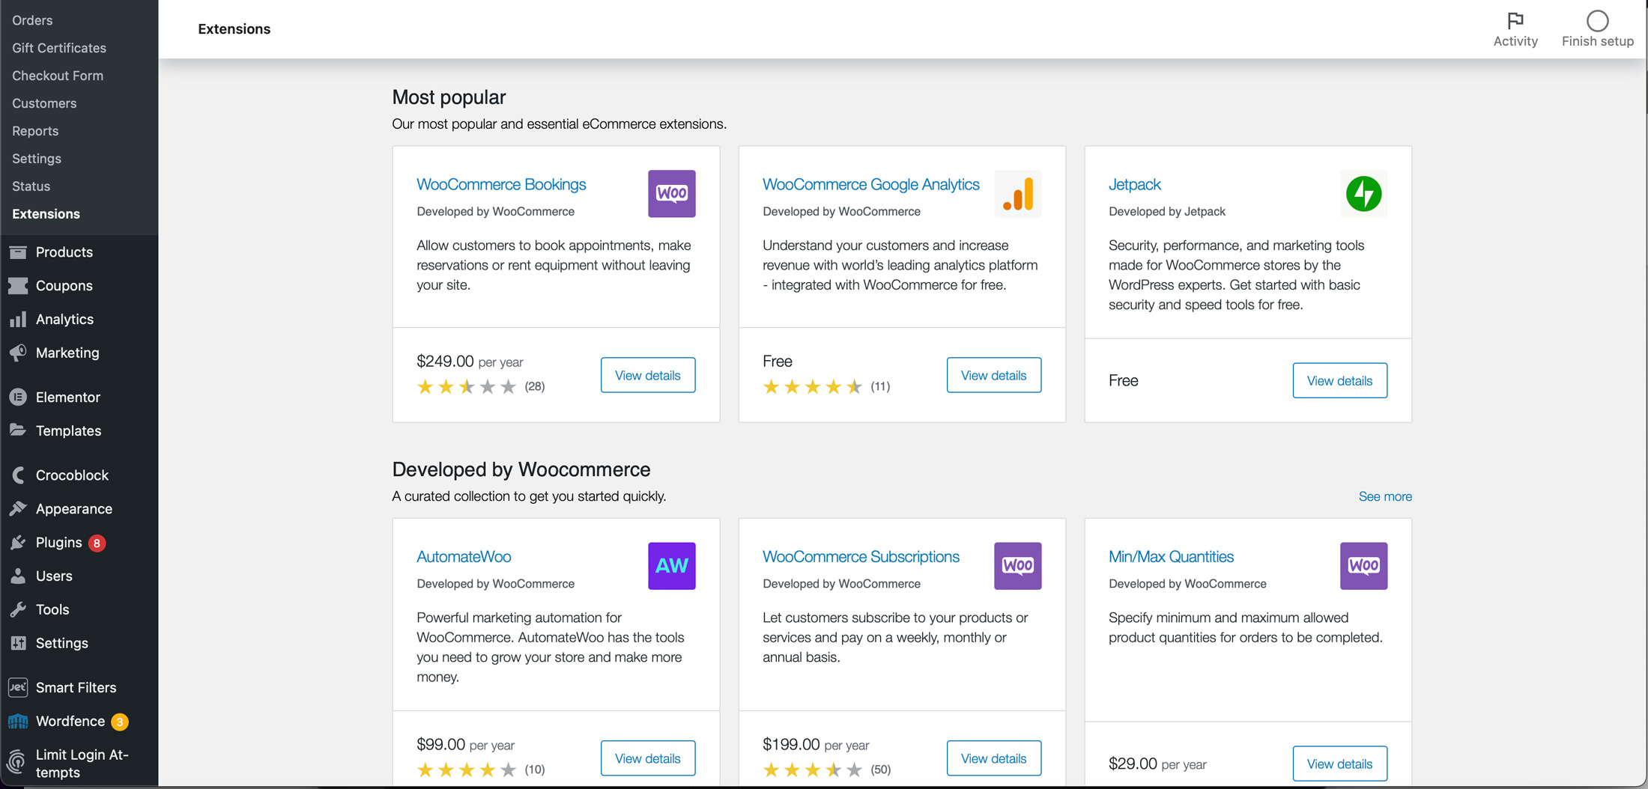Click the WooCommerce Subscriptions Woo logo

[1017, 566]
